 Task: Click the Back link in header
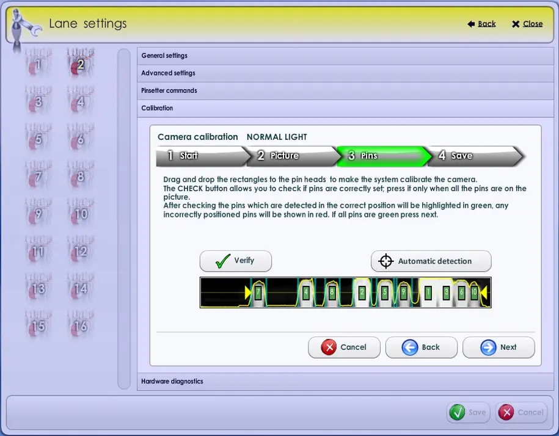click(481, 24)
